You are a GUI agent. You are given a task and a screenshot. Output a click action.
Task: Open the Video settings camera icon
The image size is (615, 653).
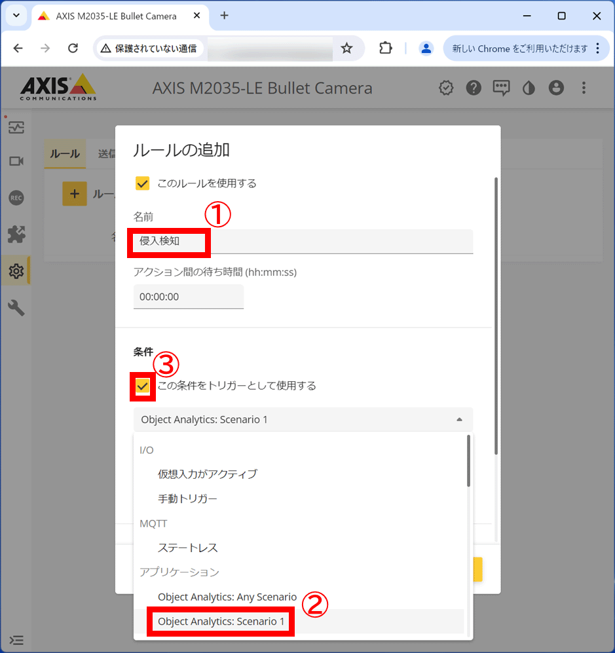[16, 161]
